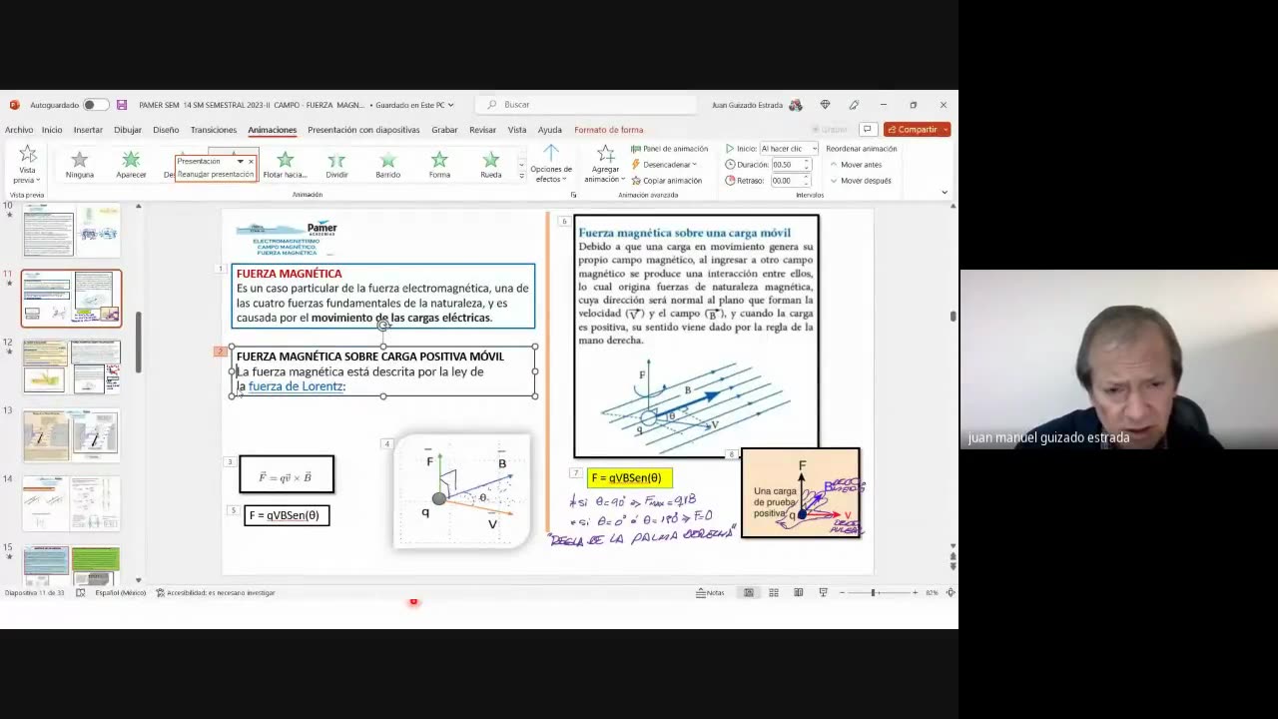Switch to the Revisar tab
This screenshot has width=1278, height=719.
[x=482, y=130]
